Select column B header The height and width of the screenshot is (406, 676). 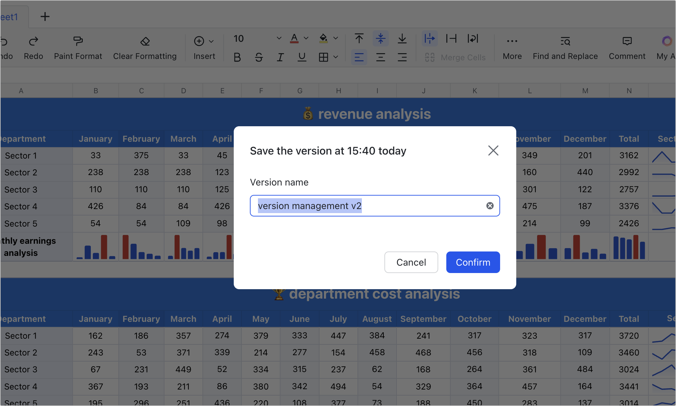(96, 91)
